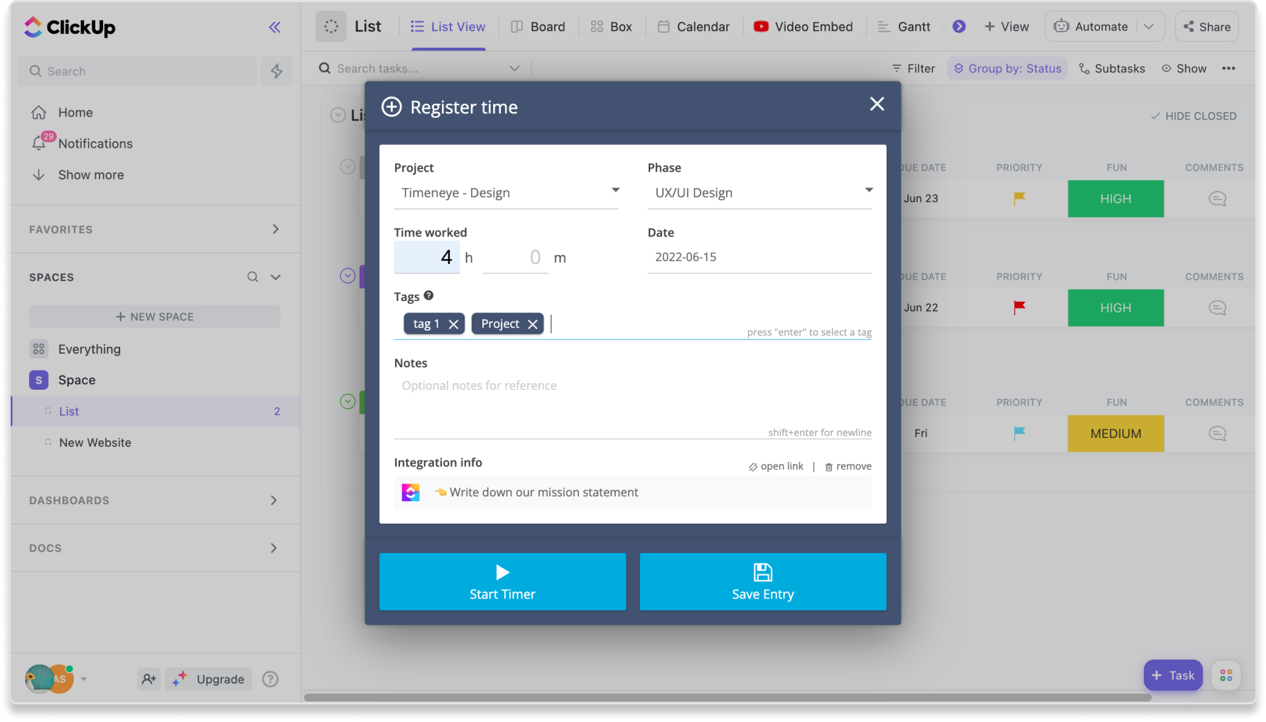The image size is (1266, 722).
Task: Remove the tag 1 chip
Action: tap(453, 324)
